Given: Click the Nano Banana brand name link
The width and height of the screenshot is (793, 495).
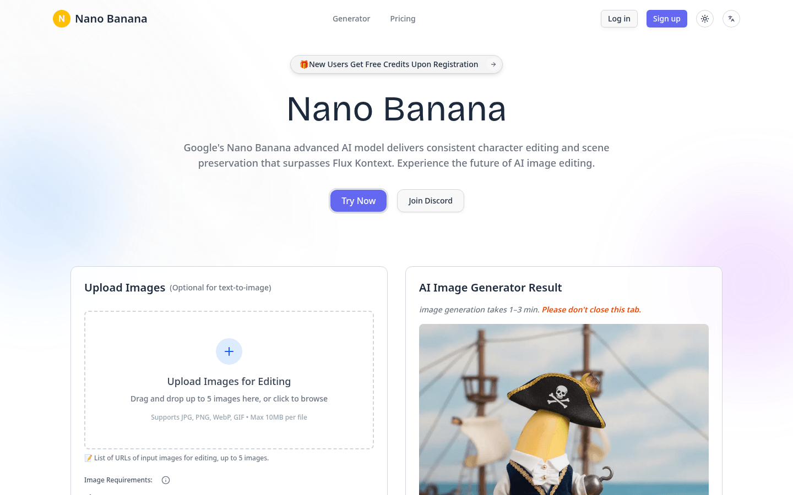Looking at the screenshot, I should point(111,19).
